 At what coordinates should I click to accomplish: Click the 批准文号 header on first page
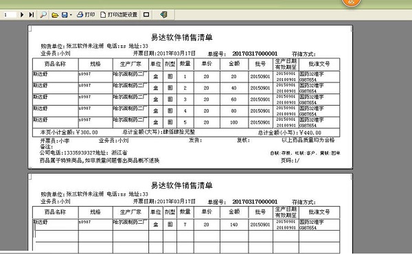pos(319,64)
